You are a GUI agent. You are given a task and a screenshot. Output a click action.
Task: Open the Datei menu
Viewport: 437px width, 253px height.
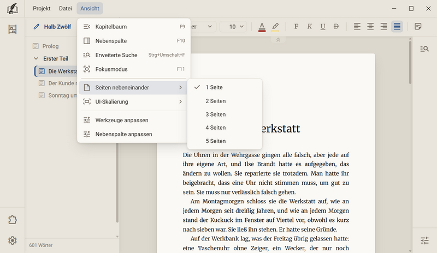65,9
